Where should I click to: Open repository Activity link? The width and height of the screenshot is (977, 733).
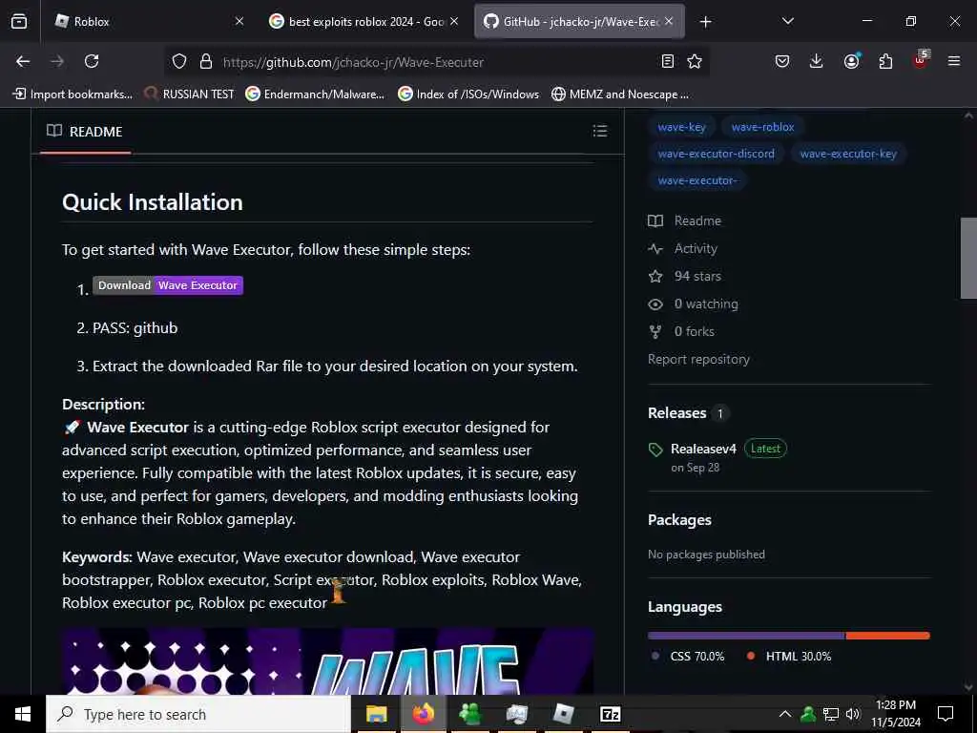(x=683, y=249)
